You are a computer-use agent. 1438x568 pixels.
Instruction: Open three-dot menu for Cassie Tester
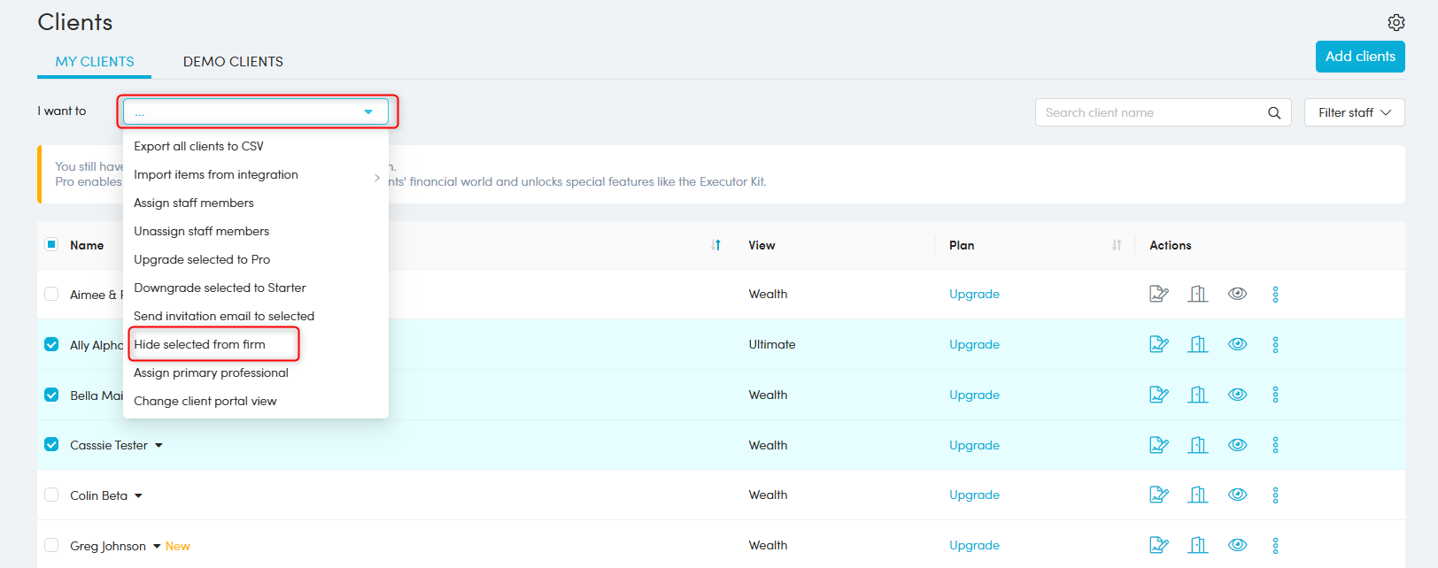click(1275, 445)
